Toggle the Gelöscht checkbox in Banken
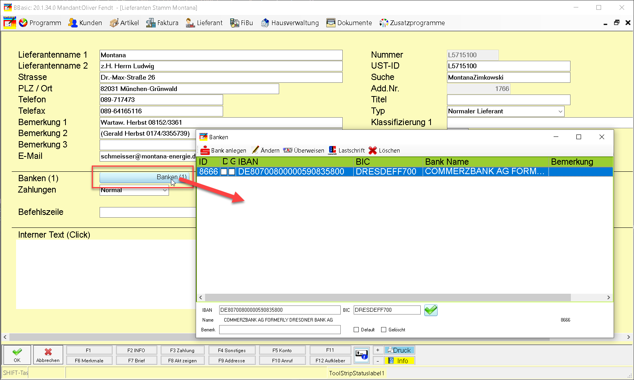The width and height of the screenshot is (634, 380). [383, 330]
